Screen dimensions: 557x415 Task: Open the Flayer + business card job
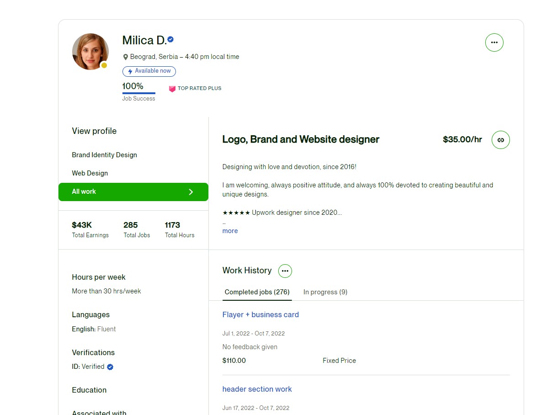(260, 314)
